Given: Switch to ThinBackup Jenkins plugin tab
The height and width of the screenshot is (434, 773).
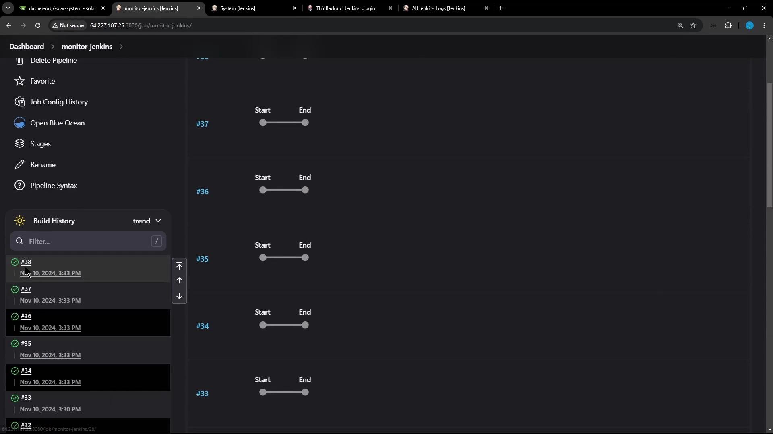Looking at the screenshot, I should coord(350,8).
